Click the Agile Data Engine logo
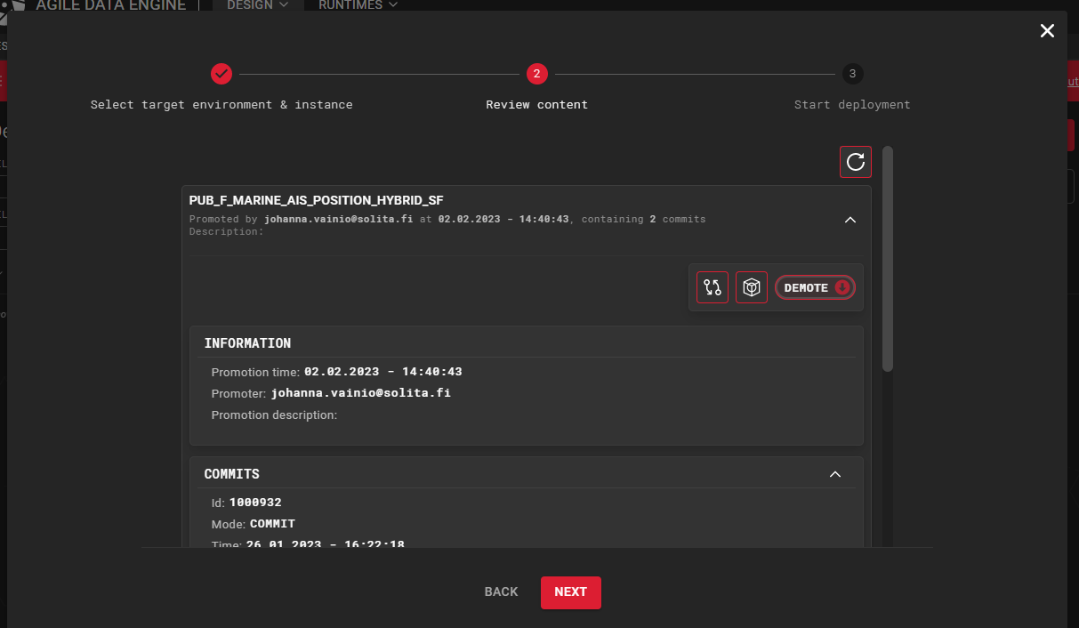Image resolution: width=1079 pixels, height=628 pixels. [x=13, y=5]
